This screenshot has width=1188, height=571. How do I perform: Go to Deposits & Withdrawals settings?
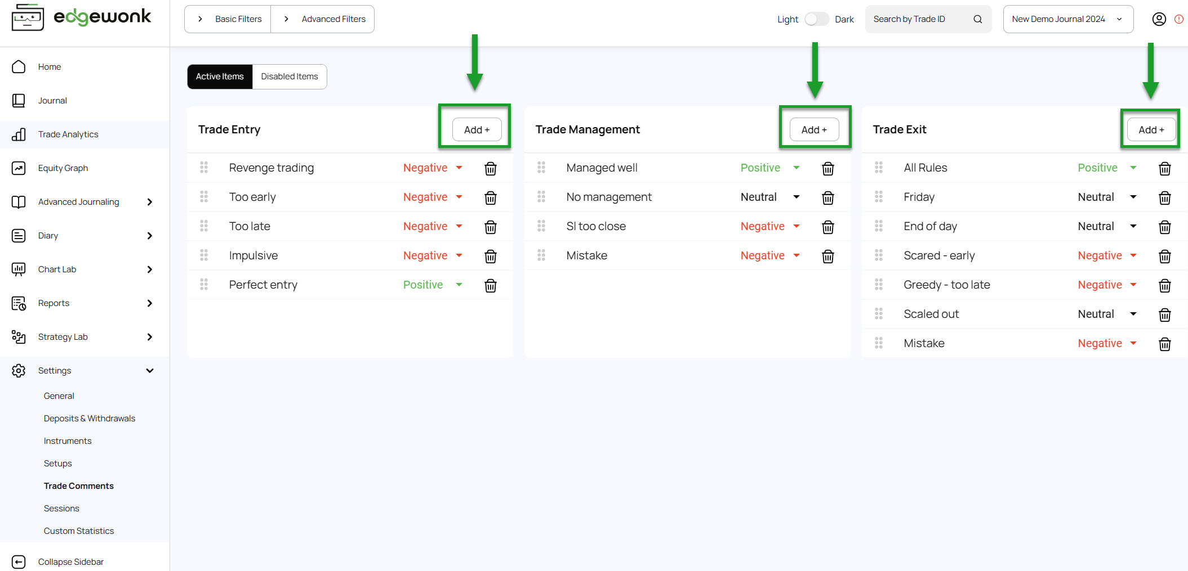pos(90,418)
